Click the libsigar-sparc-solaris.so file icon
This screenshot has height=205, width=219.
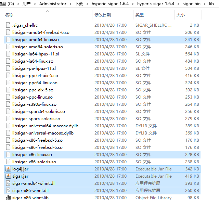point(8,118)
